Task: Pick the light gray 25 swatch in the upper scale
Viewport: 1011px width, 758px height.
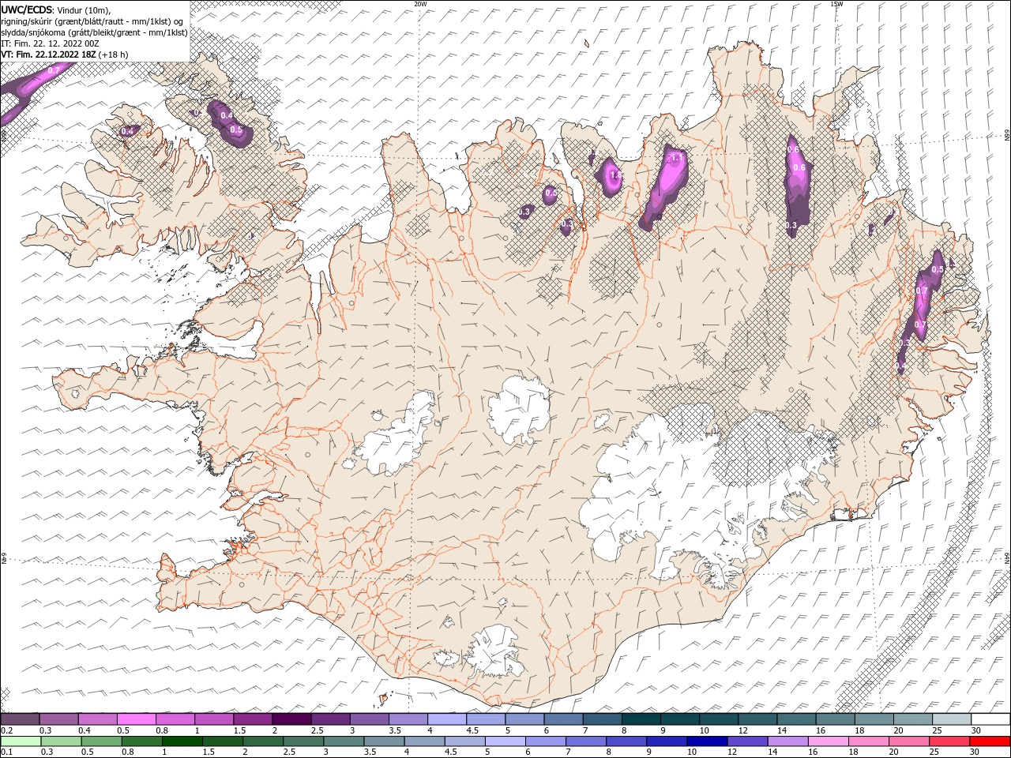Action: tap(951, 719)
